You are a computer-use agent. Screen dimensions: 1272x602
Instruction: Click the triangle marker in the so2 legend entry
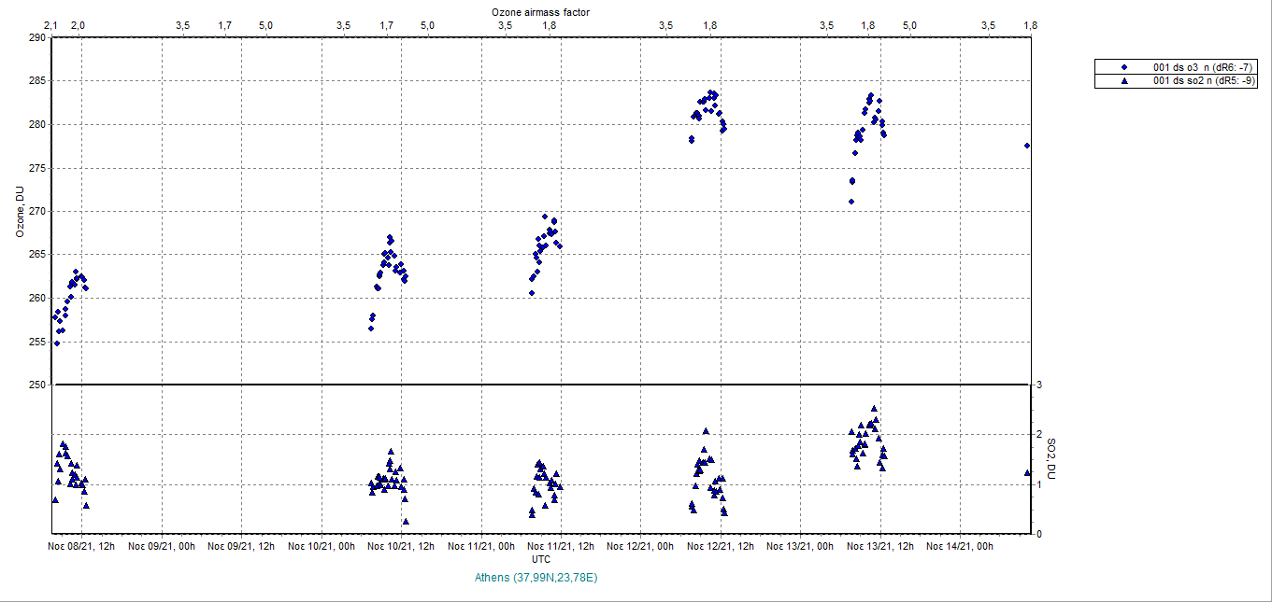[1124, 81]
